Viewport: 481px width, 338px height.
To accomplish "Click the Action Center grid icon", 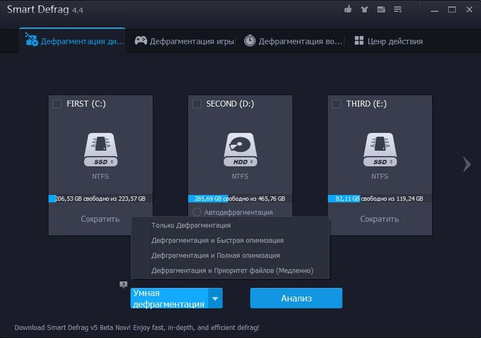I will [x=359, y=40].
